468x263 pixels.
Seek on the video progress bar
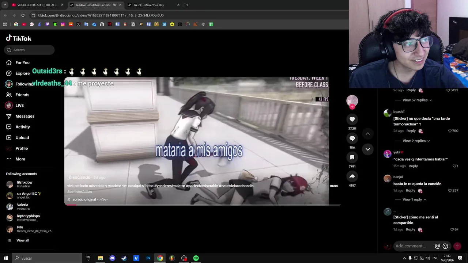point(203,205)
